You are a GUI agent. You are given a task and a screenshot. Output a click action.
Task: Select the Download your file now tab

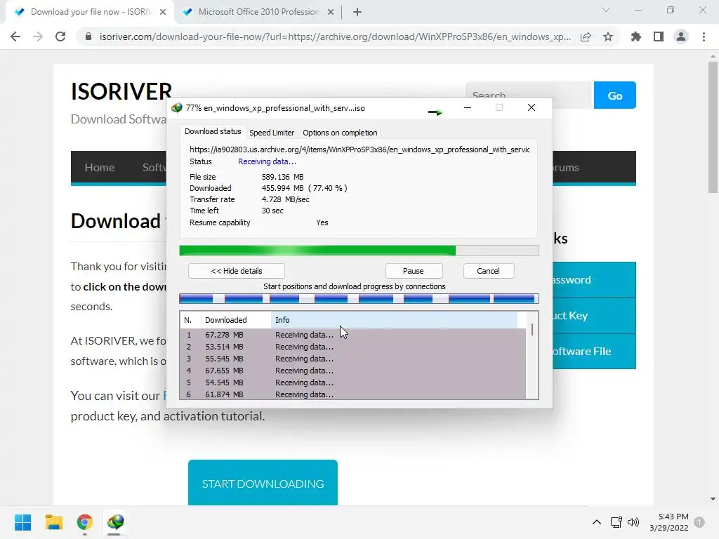[x=89, y=12]
